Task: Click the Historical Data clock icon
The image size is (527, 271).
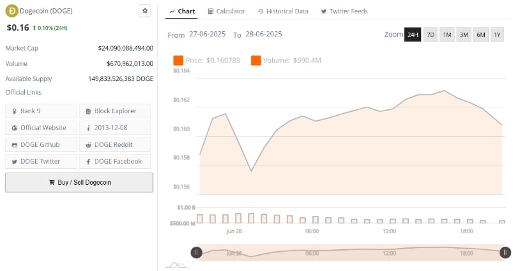Action: (261, 12)
